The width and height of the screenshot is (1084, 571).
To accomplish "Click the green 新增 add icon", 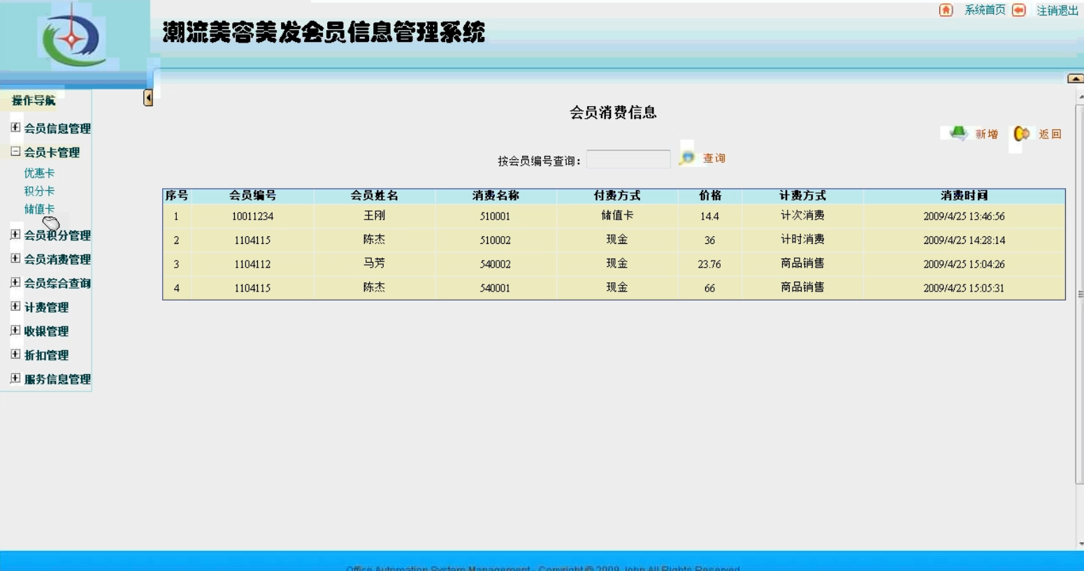I will click(958, 133).
